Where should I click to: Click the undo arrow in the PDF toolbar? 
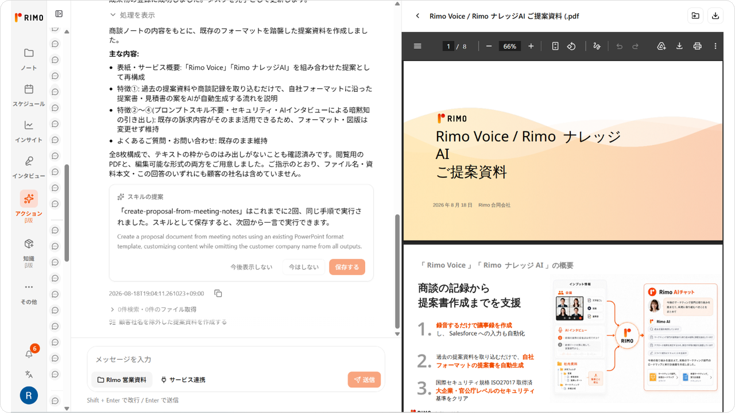click(619, 46)
